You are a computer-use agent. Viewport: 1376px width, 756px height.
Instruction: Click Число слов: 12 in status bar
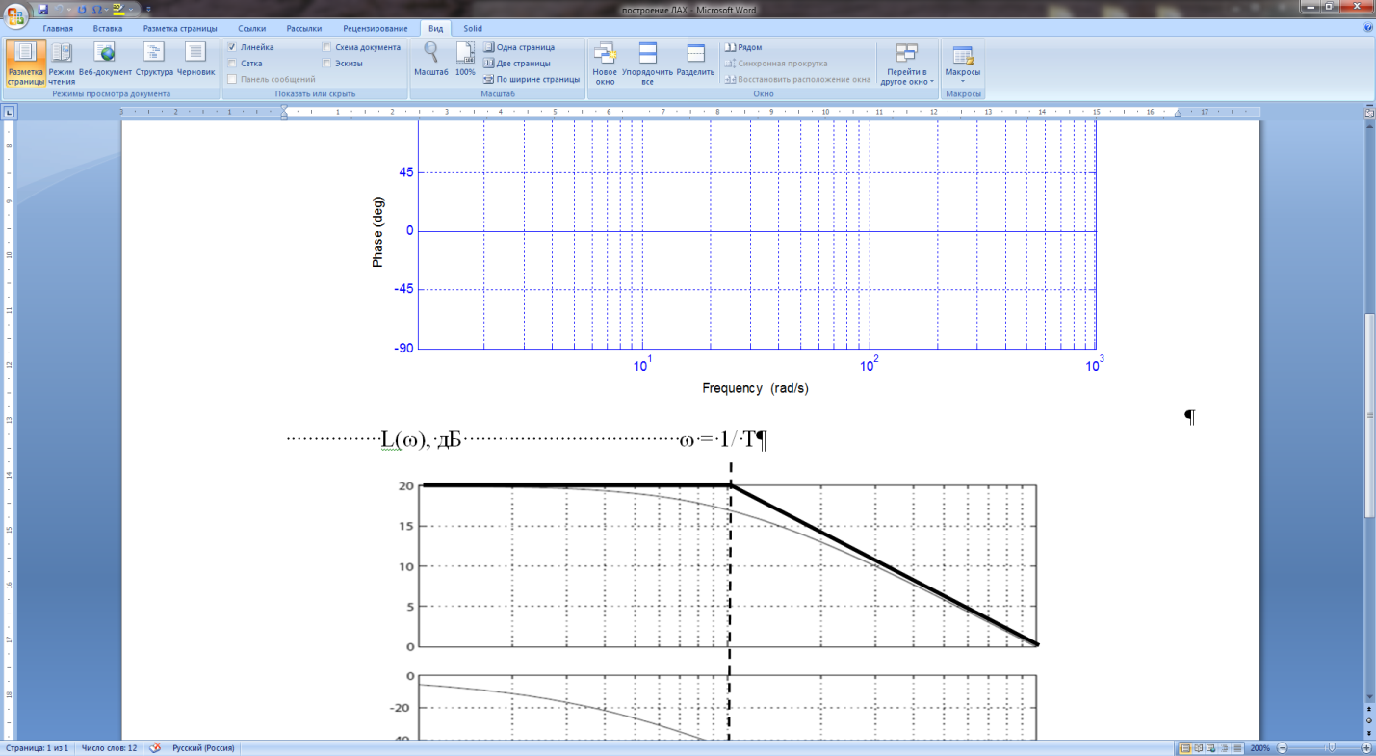click(109, 748)
